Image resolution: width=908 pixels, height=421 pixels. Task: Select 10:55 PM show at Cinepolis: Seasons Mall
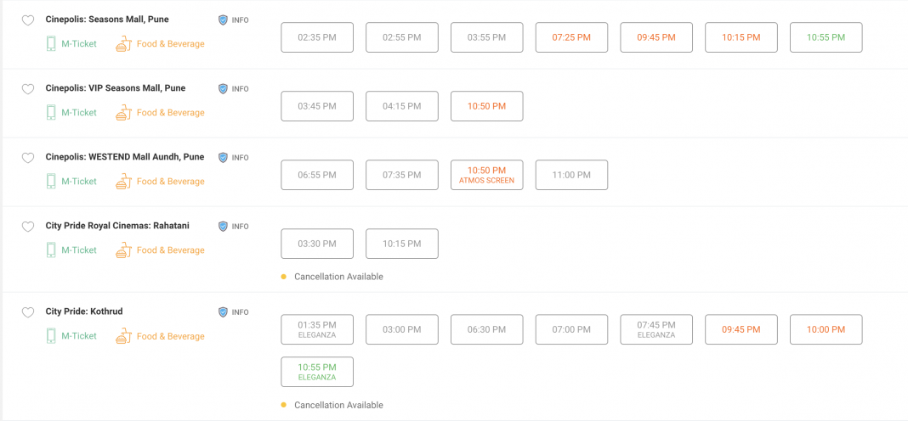(826, 37)
